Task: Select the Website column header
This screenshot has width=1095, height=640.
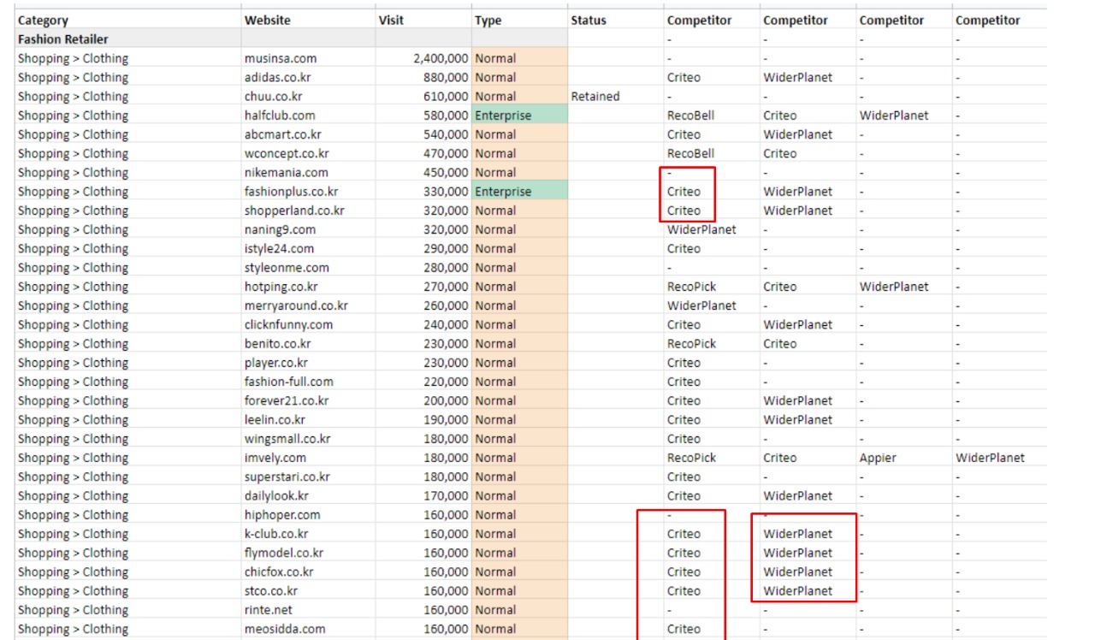Action: click(267, 21)
